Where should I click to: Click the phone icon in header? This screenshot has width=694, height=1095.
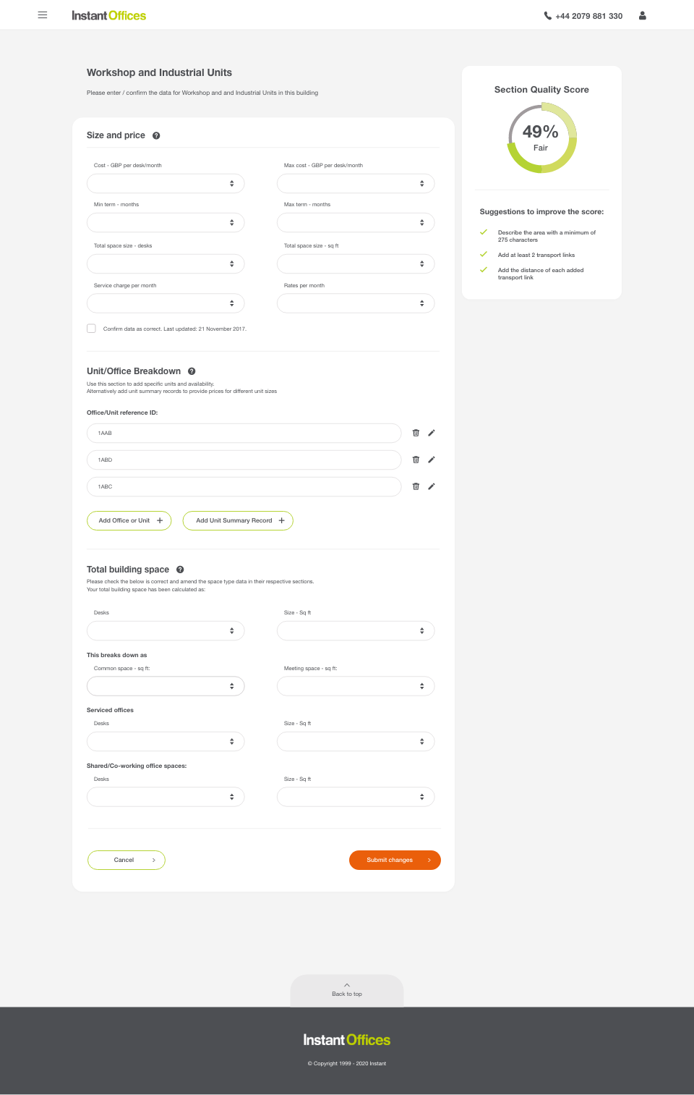click(x=547, y=16)
